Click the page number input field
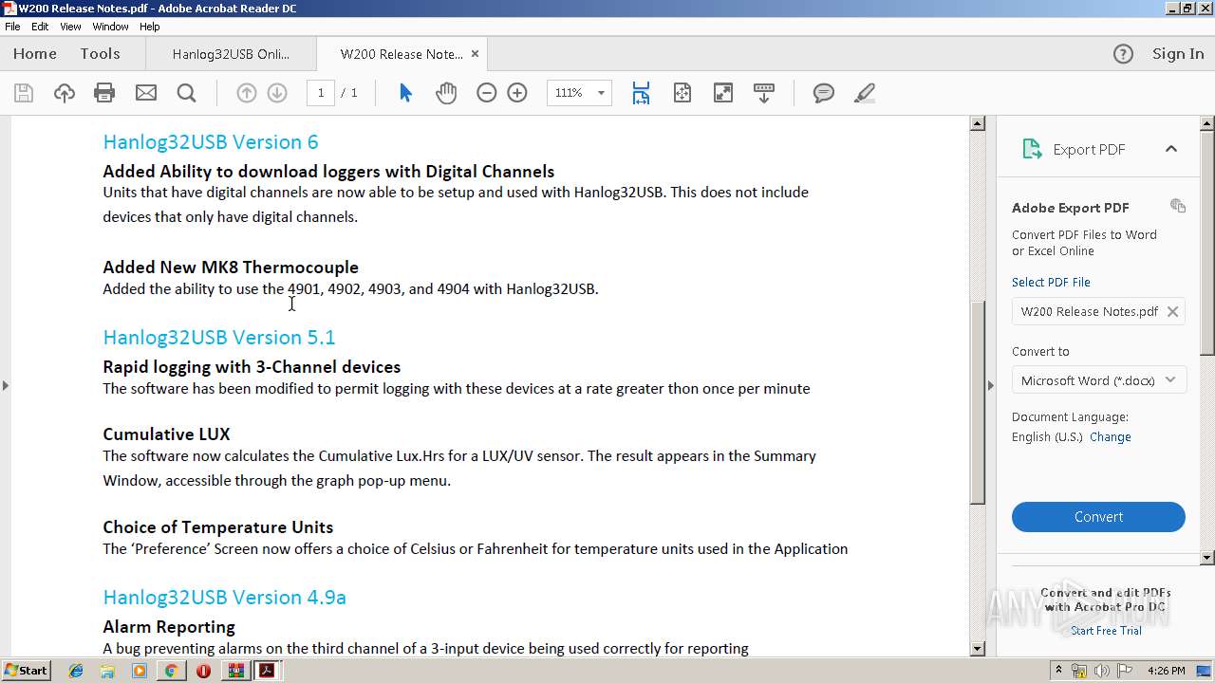 coord(321,93)
